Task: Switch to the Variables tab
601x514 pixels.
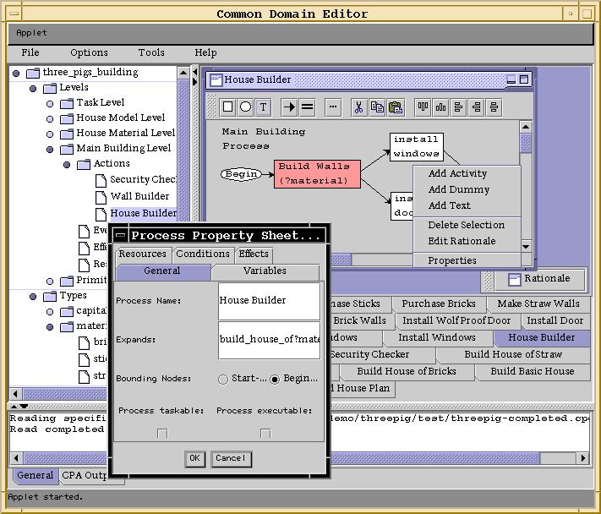Action: pyautogui.click(x=265, y=271)
